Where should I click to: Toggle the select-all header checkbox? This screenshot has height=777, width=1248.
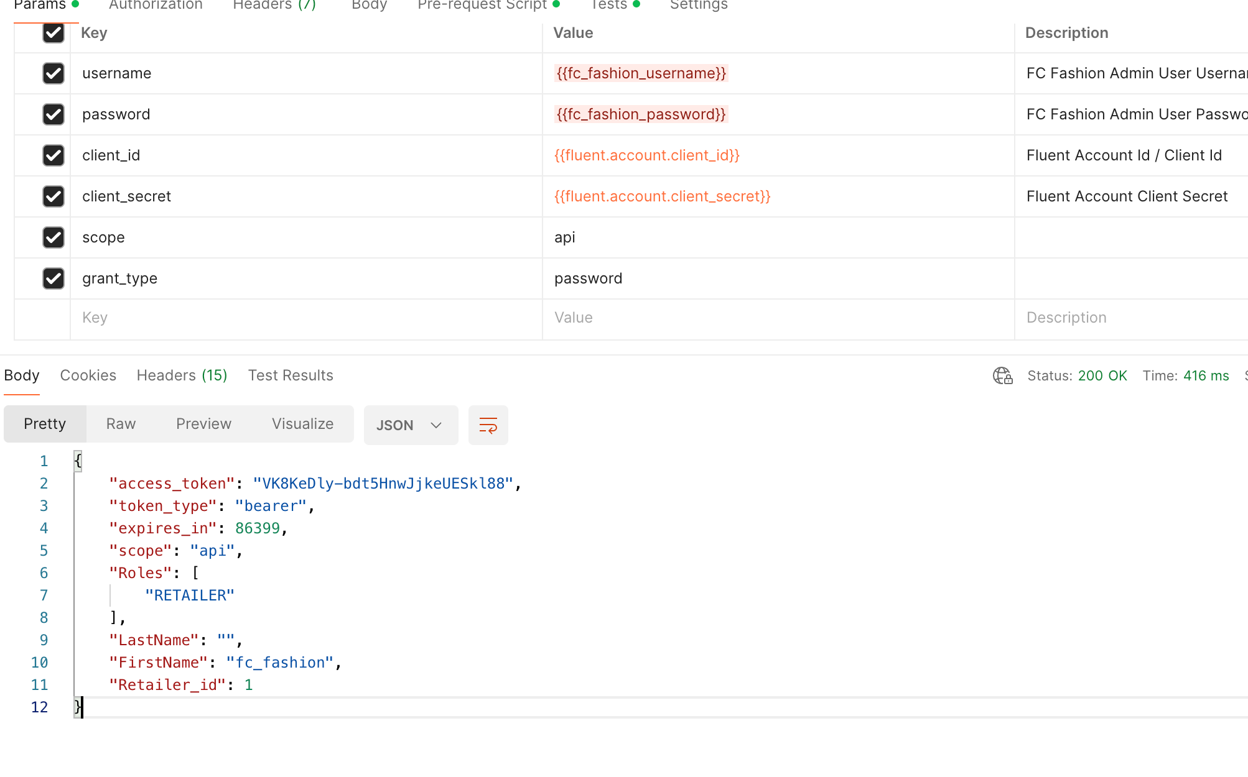(x=54, y=33)
